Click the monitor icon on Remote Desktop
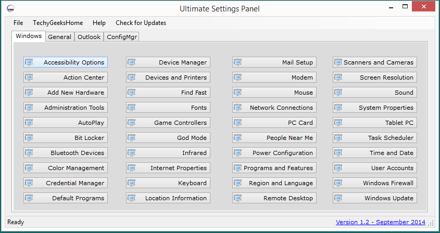 pos(238,198)
